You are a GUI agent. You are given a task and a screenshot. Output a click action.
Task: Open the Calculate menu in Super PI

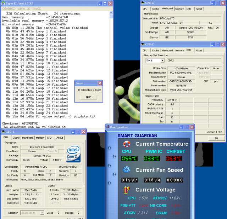[x=9, y=8]
